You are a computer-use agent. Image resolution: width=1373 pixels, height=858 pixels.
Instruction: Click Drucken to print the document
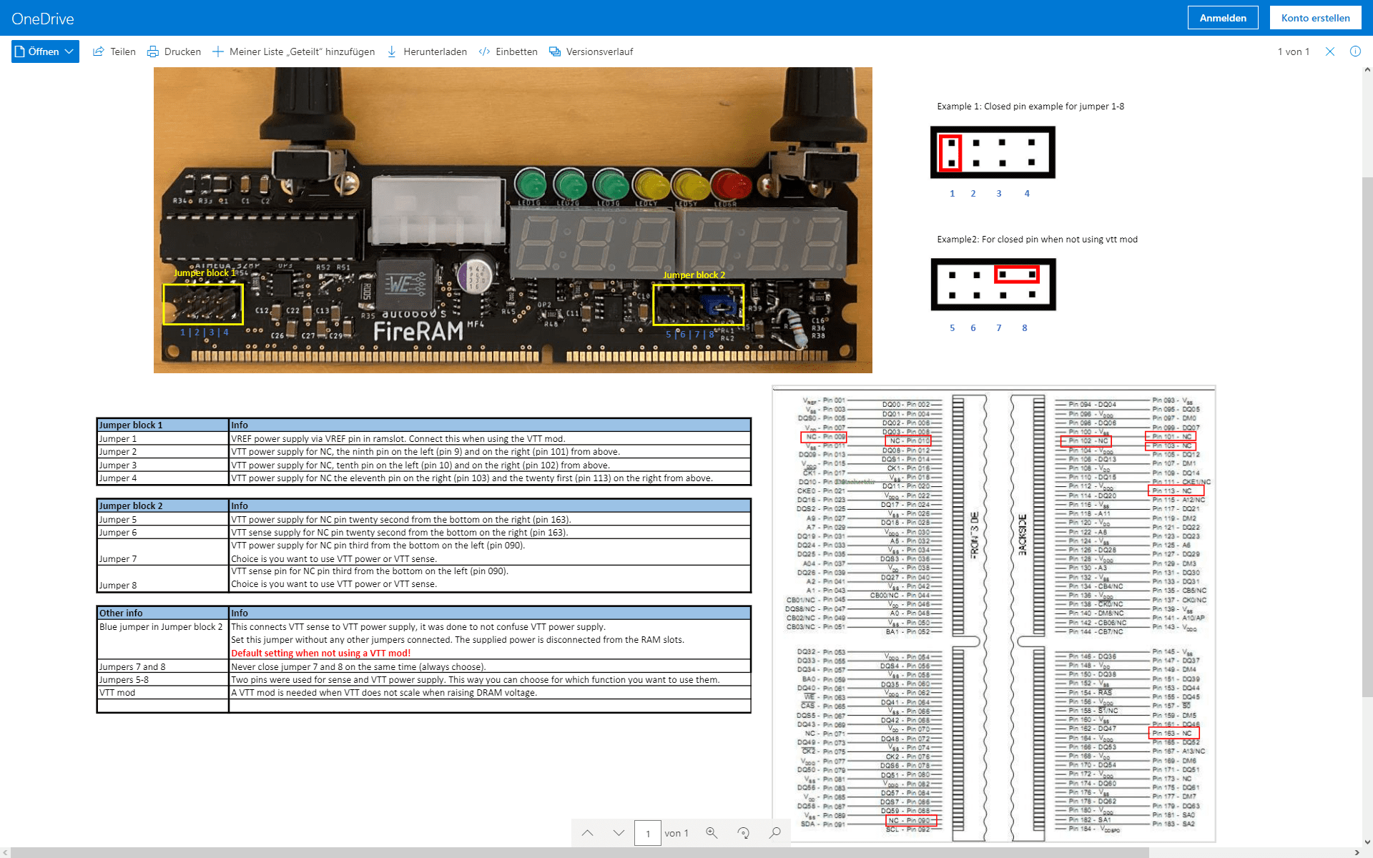click(x=174, y=51)
